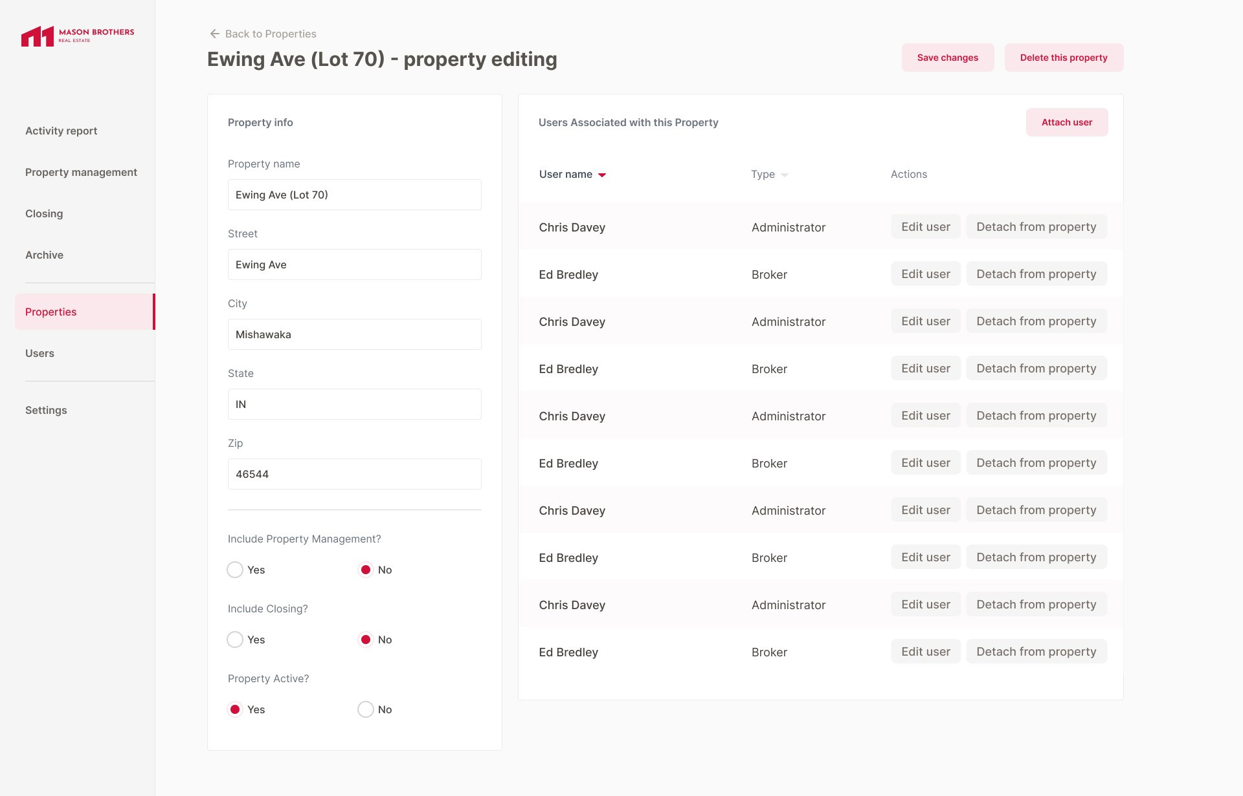Sort by User name arrow

point(602,175)
